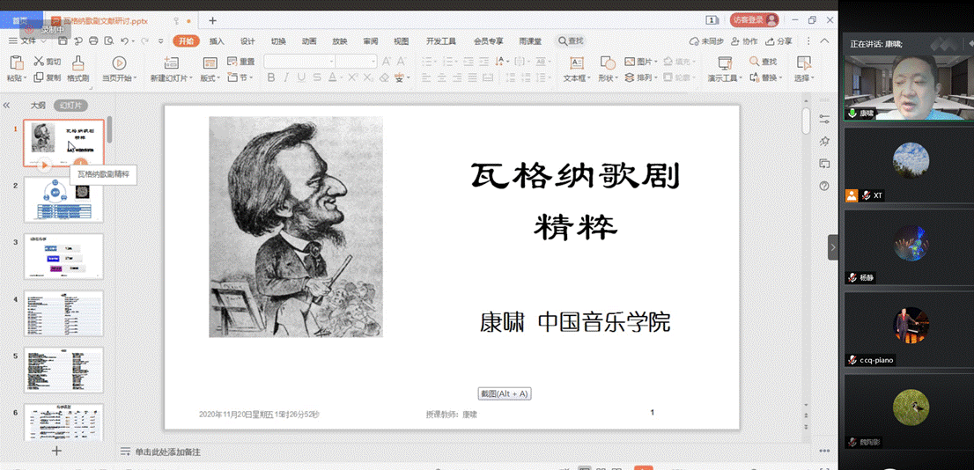This screenshot has width=974, height=470.
Task: Switch to the 插入 ribbon tab
Action: [x=217, y=41]
